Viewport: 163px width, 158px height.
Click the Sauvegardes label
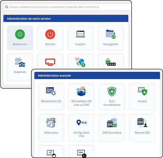(111, 44)
